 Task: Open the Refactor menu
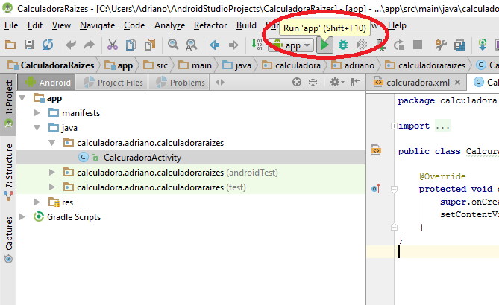coord(210,25)
